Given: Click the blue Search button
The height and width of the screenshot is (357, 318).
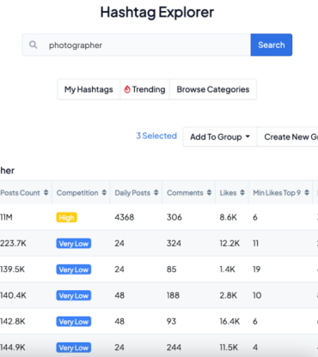Looking at the screenshot, I should 272,45.
